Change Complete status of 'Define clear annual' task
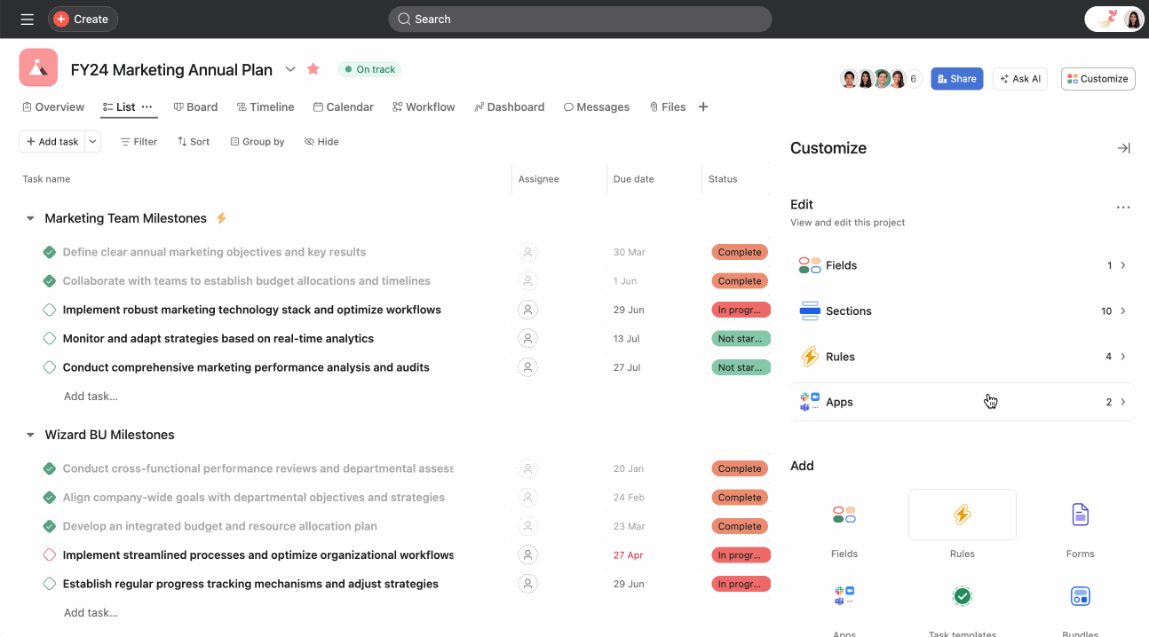The width and height of the screenshot is (1149, 637). point(740,252)
